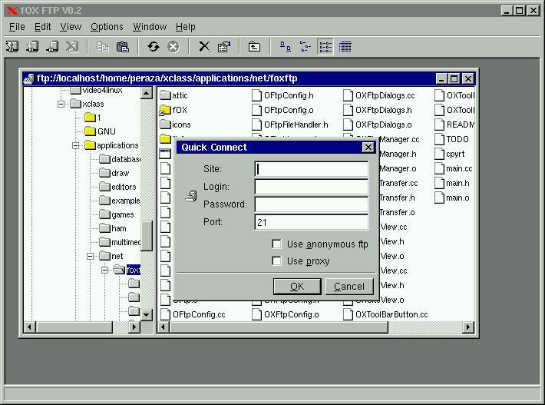Focus the Password input field
545x405 pixels.
[312, 204]
